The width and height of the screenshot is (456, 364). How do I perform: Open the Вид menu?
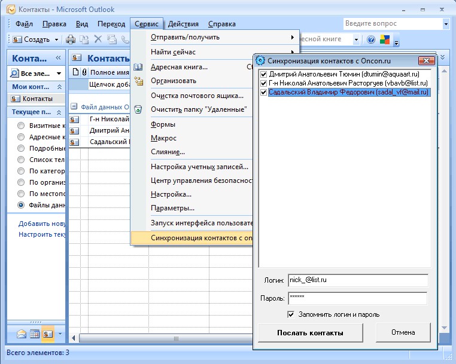(82, 24)
